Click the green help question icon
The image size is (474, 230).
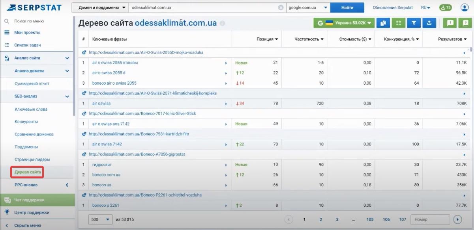pyautogui.click(x=465, y=23)
